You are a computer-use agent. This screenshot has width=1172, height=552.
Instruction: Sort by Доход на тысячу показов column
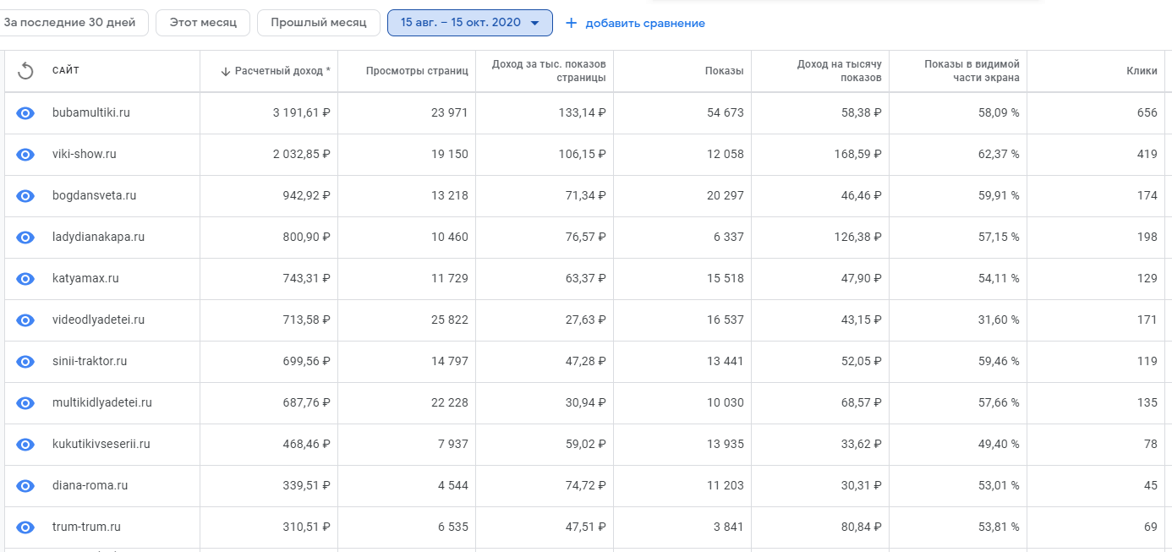[x=839, y=71]
